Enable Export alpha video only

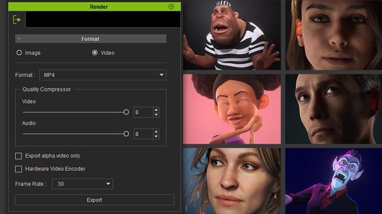click(x=19, y=156)
